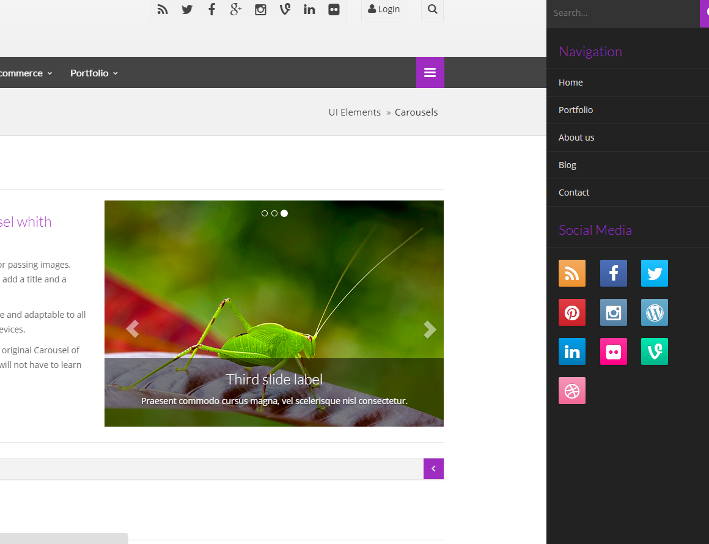Open the Vine icon in top header

pyautogui.click(x=285, y=9)
